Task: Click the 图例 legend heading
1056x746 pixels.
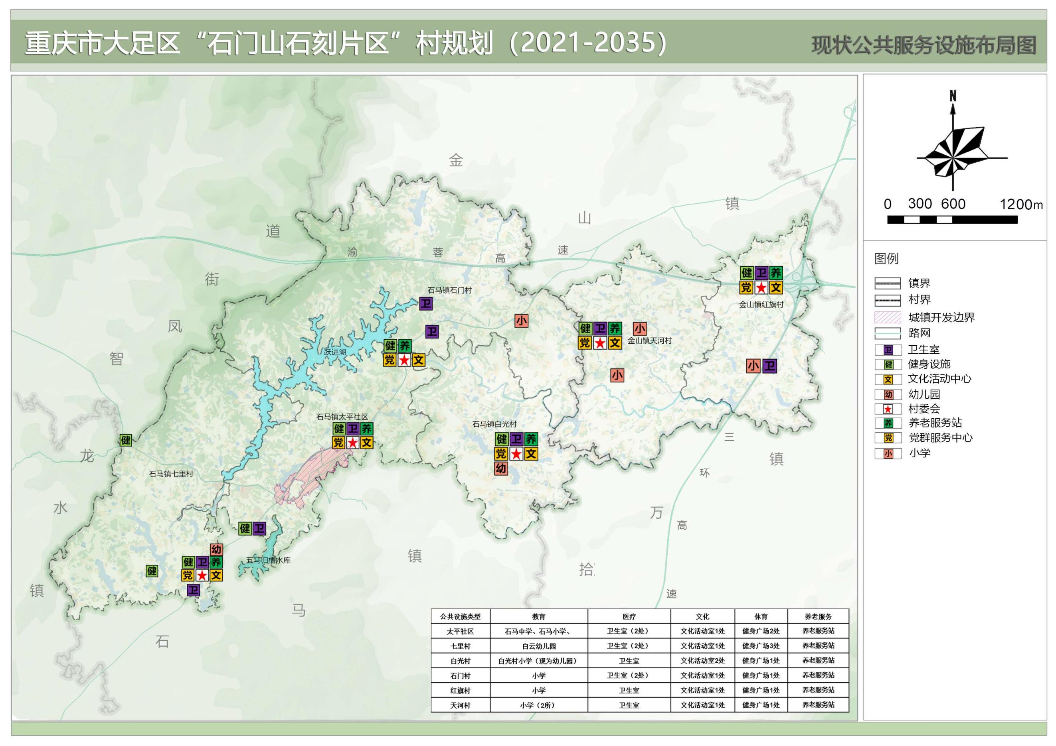Action: [886, 259]
